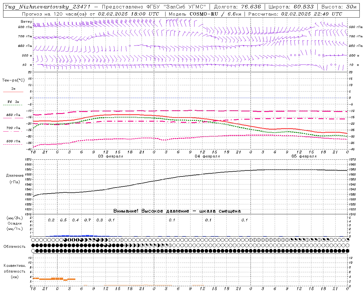Click the dashed line sample under Td 2м
This screenshot has height=291, width=364.
[x=13, y=105]
